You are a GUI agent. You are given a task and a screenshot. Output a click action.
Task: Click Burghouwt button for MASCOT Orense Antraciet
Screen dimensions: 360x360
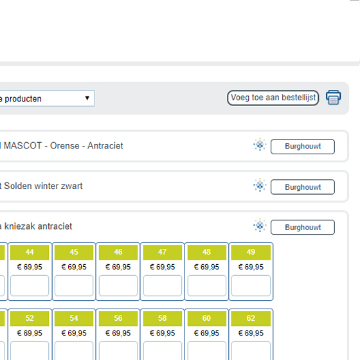303,147
